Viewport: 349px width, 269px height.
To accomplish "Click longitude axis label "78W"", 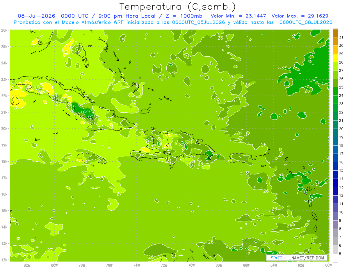I will point(82,265).
